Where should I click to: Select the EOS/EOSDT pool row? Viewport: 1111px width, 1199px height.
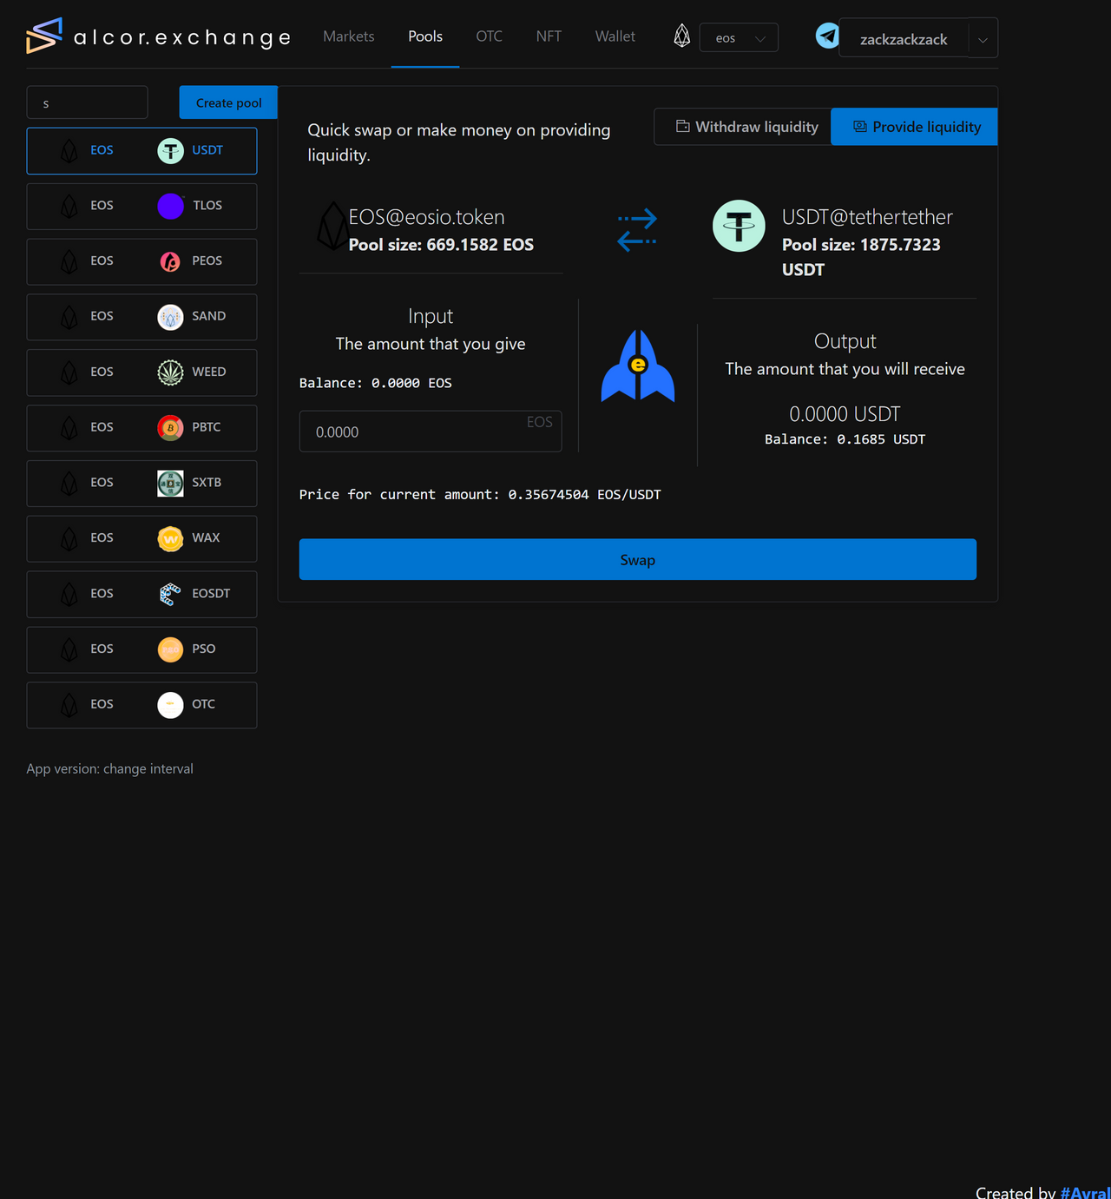pyautogui.click(x=141, y=594)
